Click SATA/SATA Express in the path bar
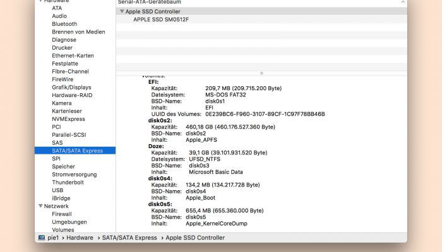The height and width of the screenshot is (252, 442). pos(129,238)
